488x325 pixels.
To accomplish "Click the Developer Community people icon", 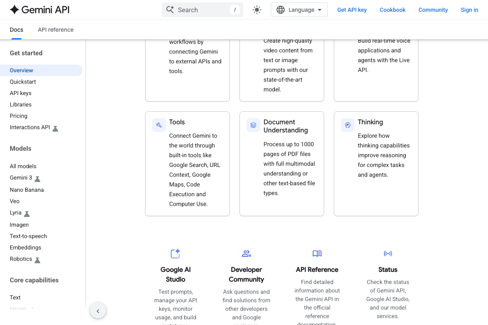I will click(246, 253).
